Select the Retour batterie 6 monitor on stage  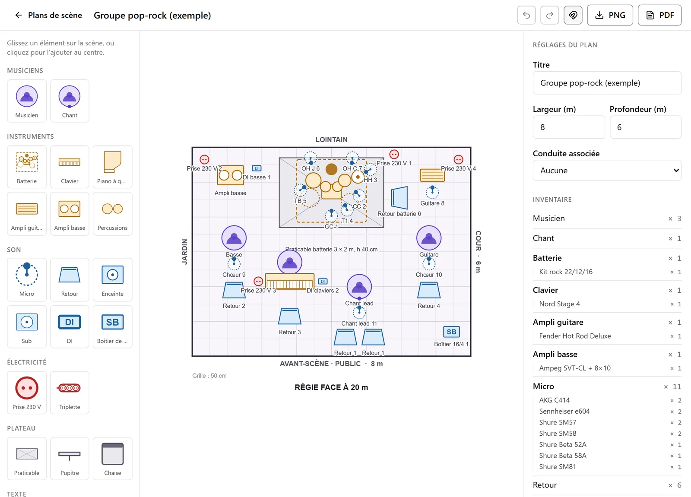pos(399,198)
